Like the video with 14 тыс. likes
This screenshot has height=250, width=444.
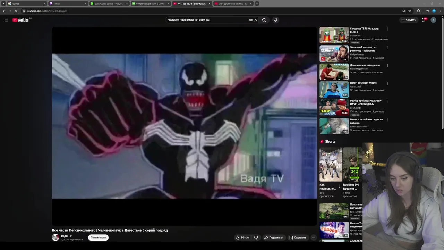point(242,237)
